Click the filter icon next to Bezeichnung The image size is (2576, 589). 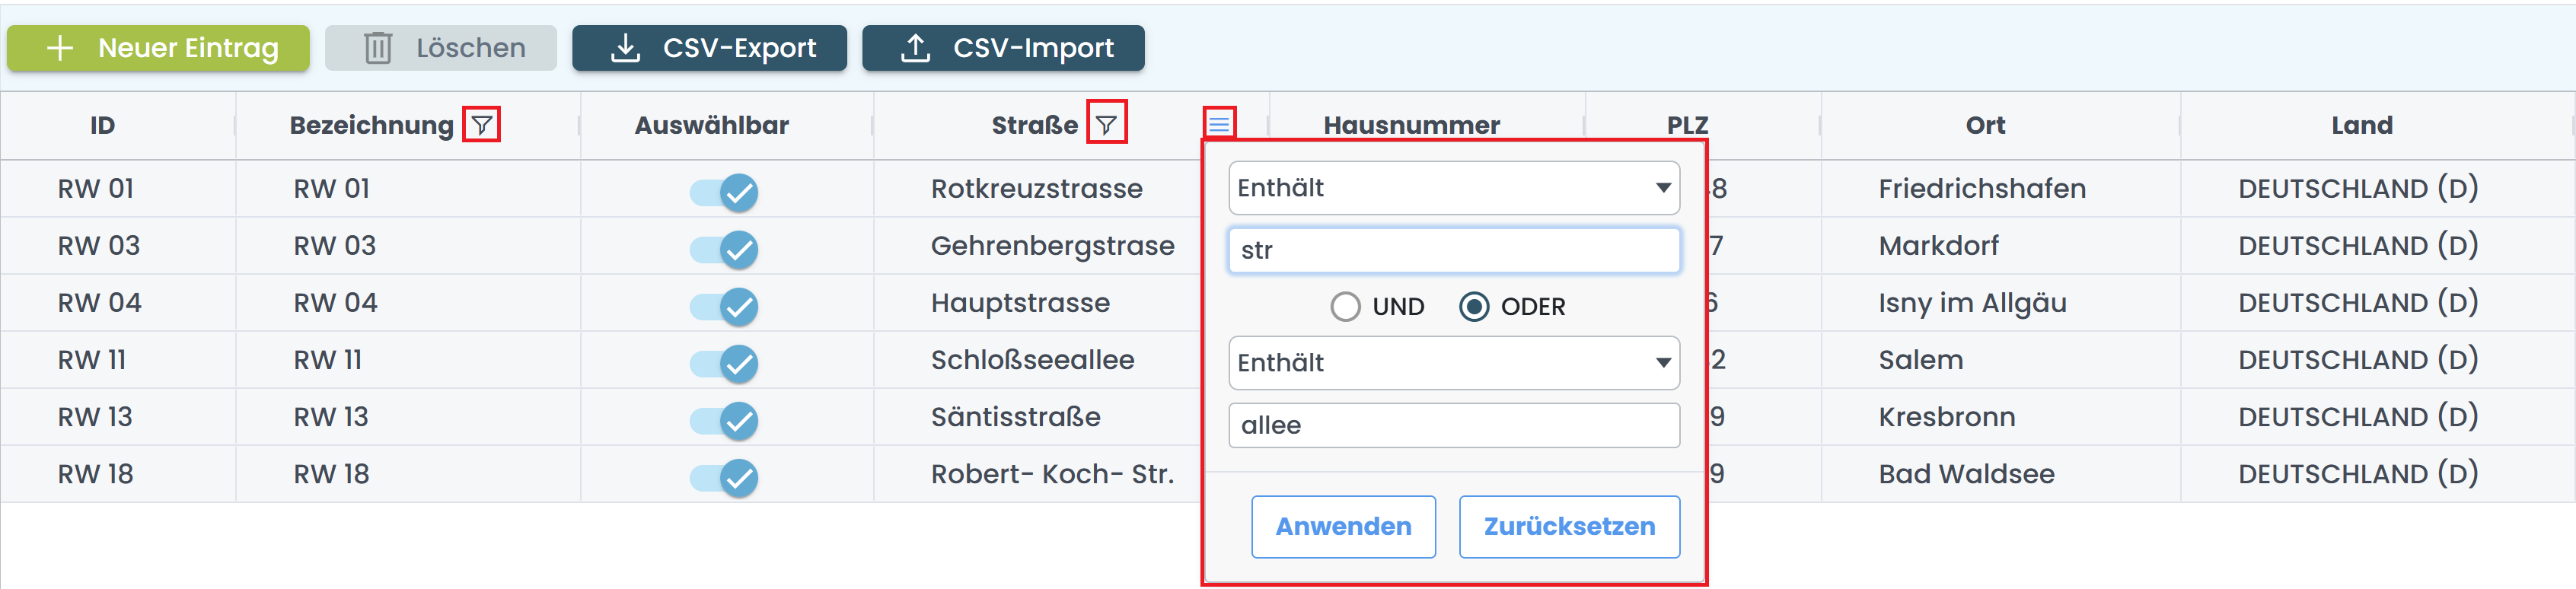pos(482,125)
